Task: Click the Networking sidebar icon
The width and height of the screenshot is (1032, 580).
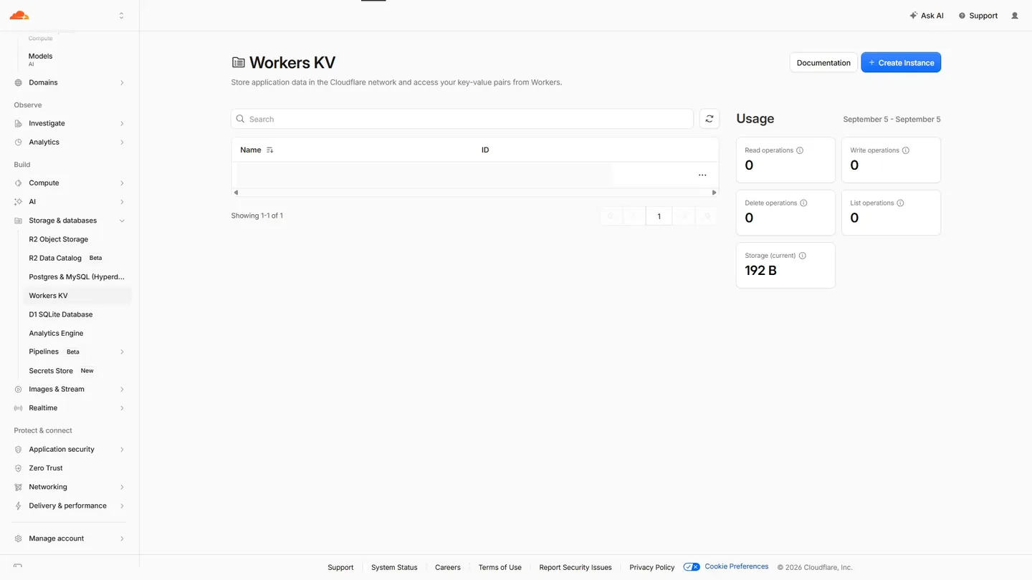Action: 19,487
